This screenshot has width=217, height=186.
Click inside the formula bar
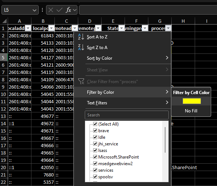click(x=148, y=10)
